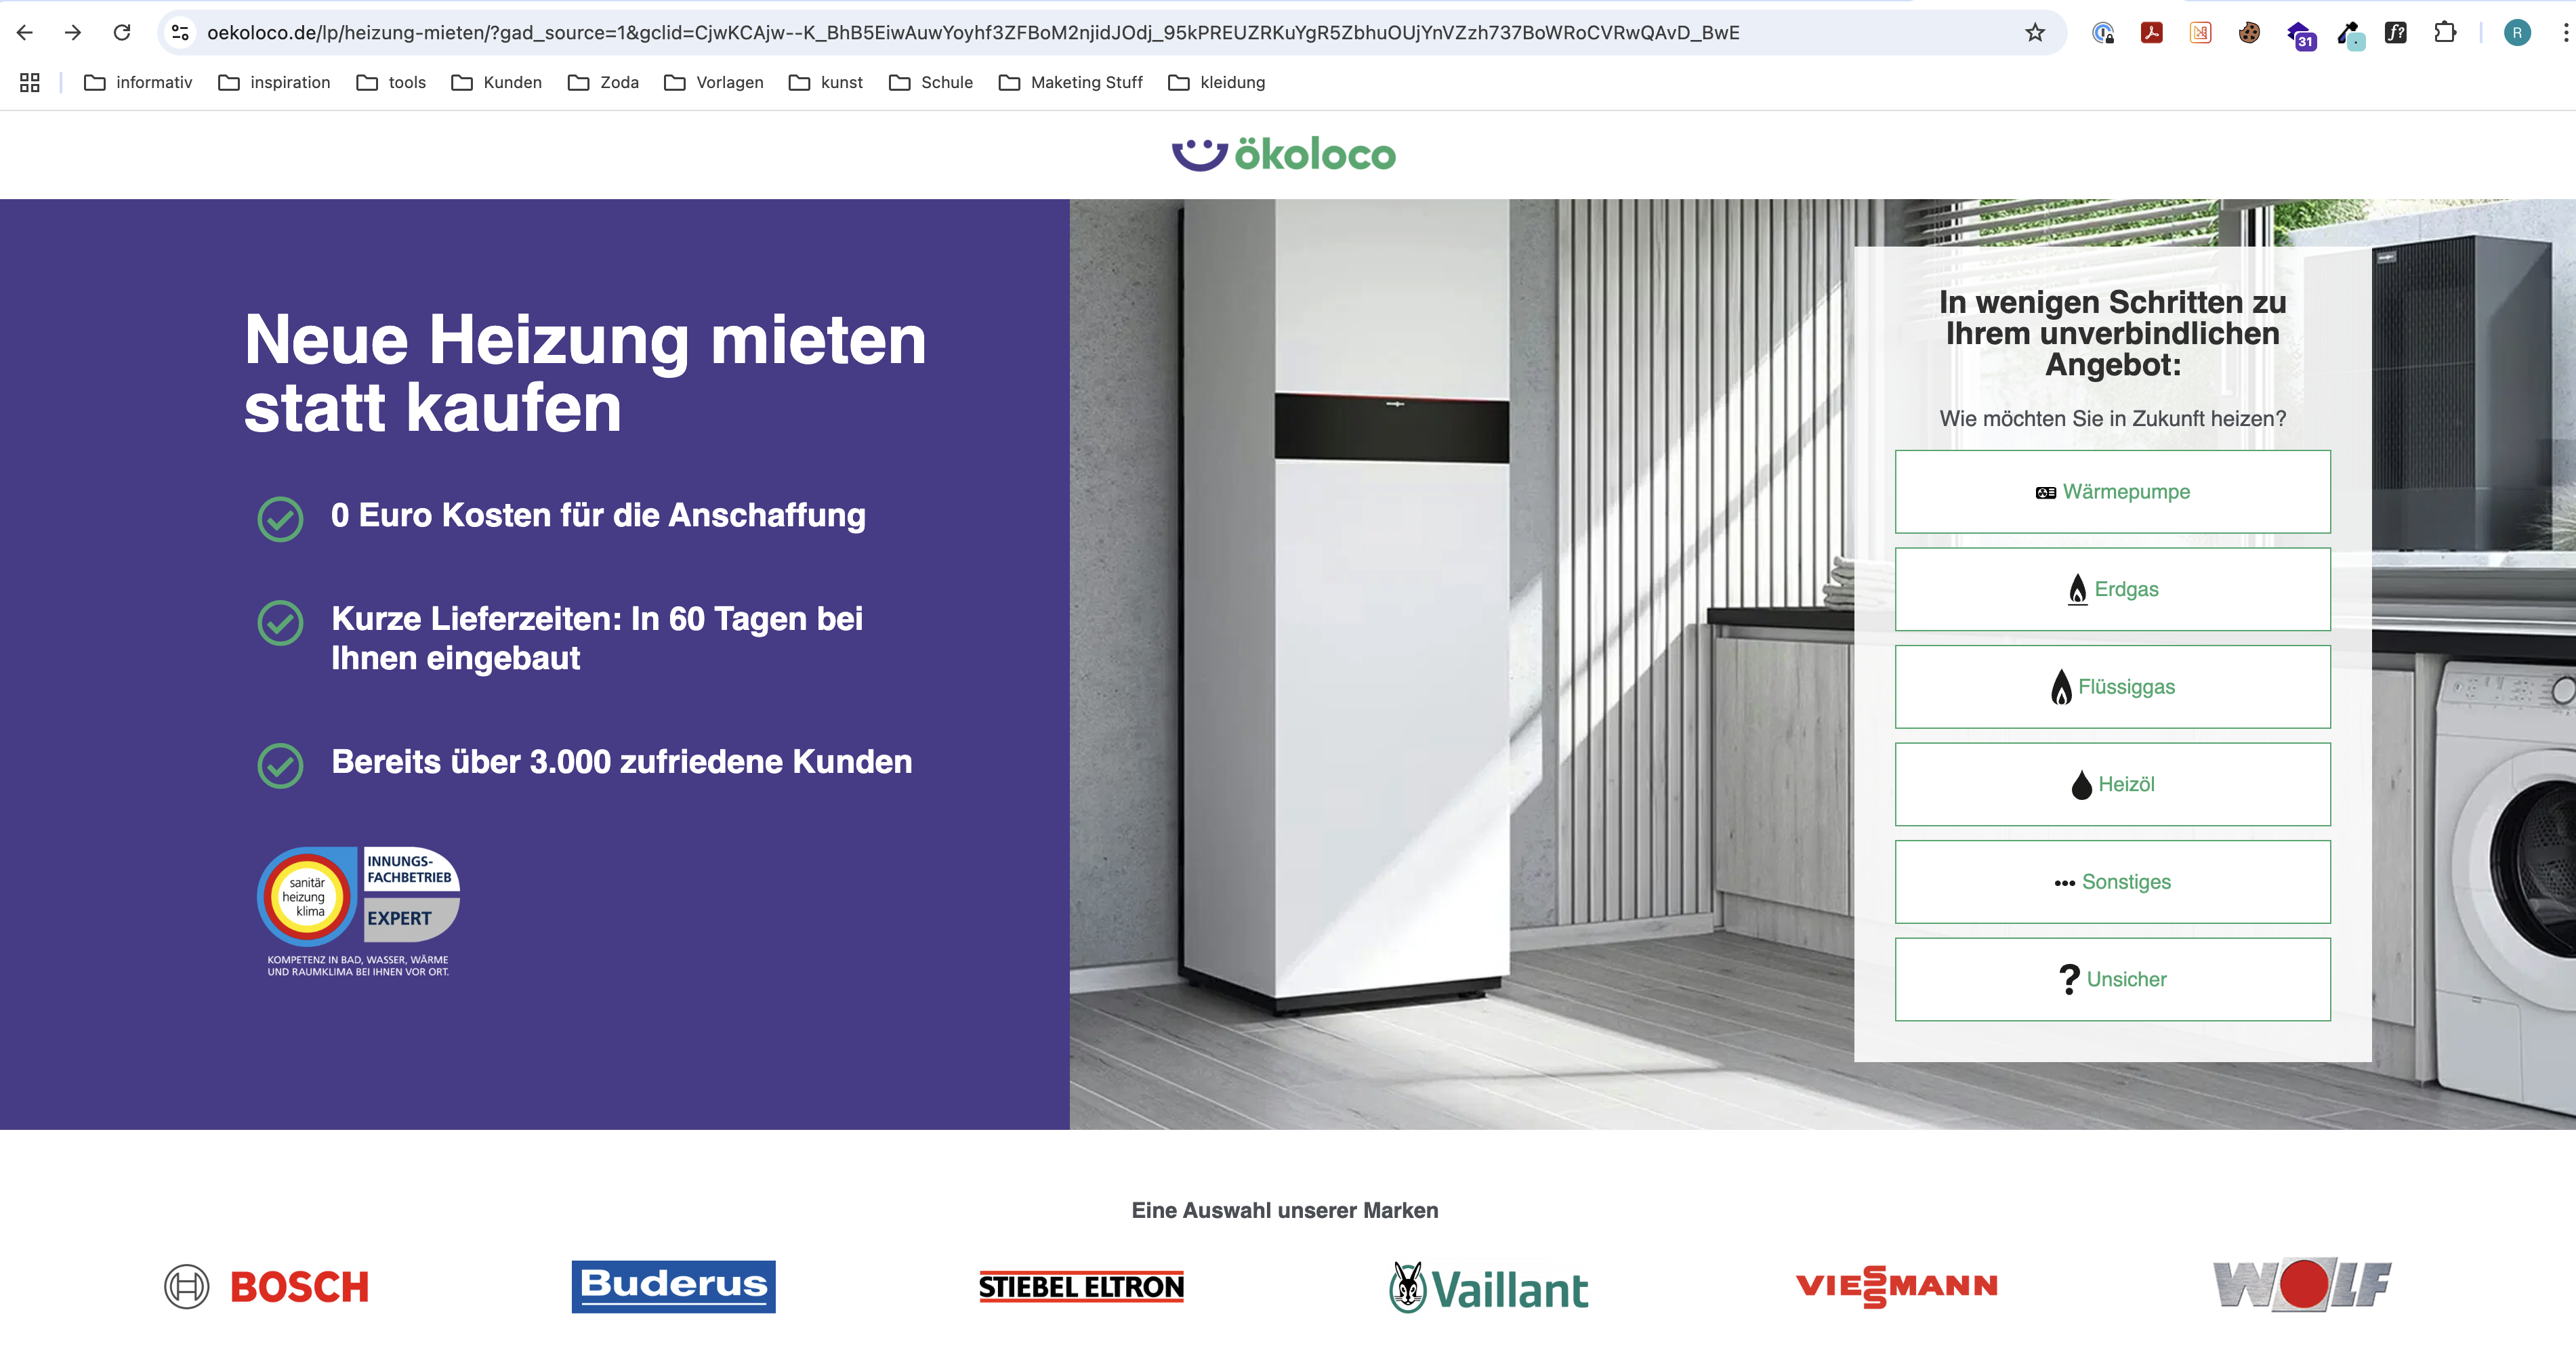Click the Viessmann brand logo
Screen dimensions: 2576x1371
pyautogui.click(x=1896, y=1286)
